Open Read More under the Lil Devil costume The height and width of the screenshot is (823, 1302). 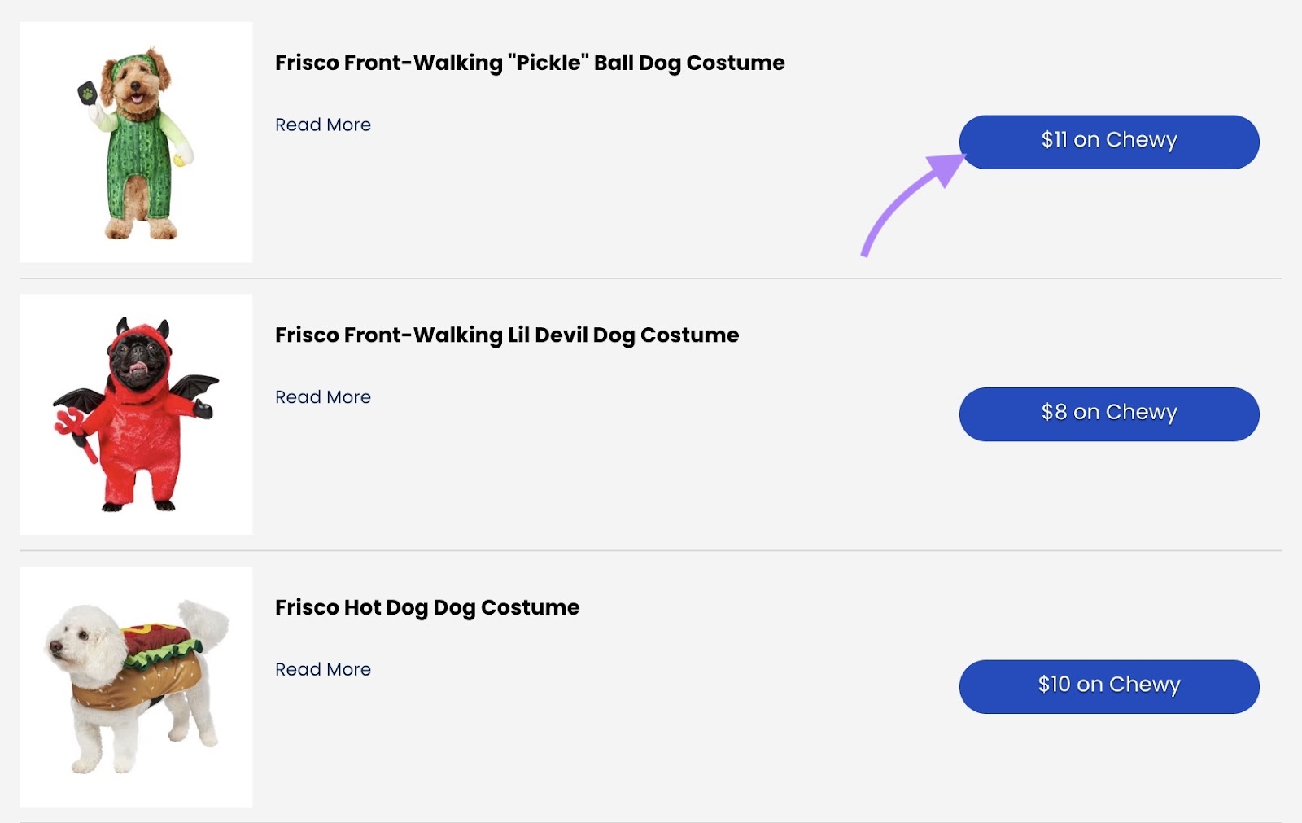[x=323, y=396]
